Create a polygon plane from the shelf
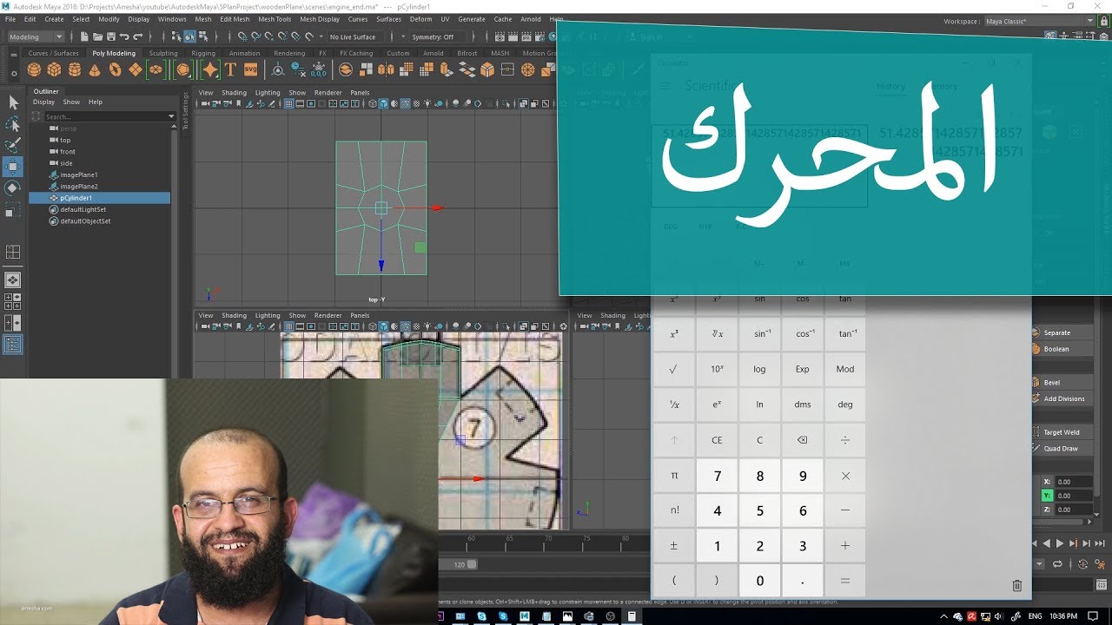The image size is (1112, 625). pos(135,70)
